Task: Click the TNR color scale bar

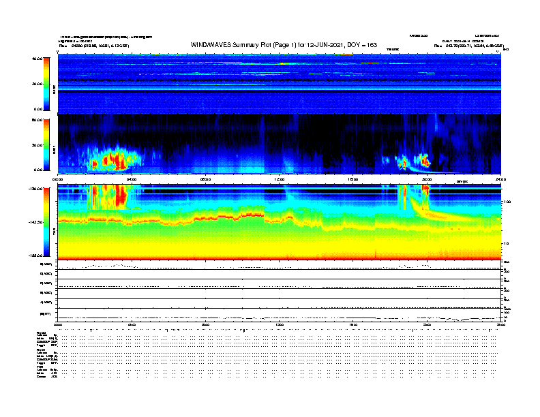Action: pos(46,222)
